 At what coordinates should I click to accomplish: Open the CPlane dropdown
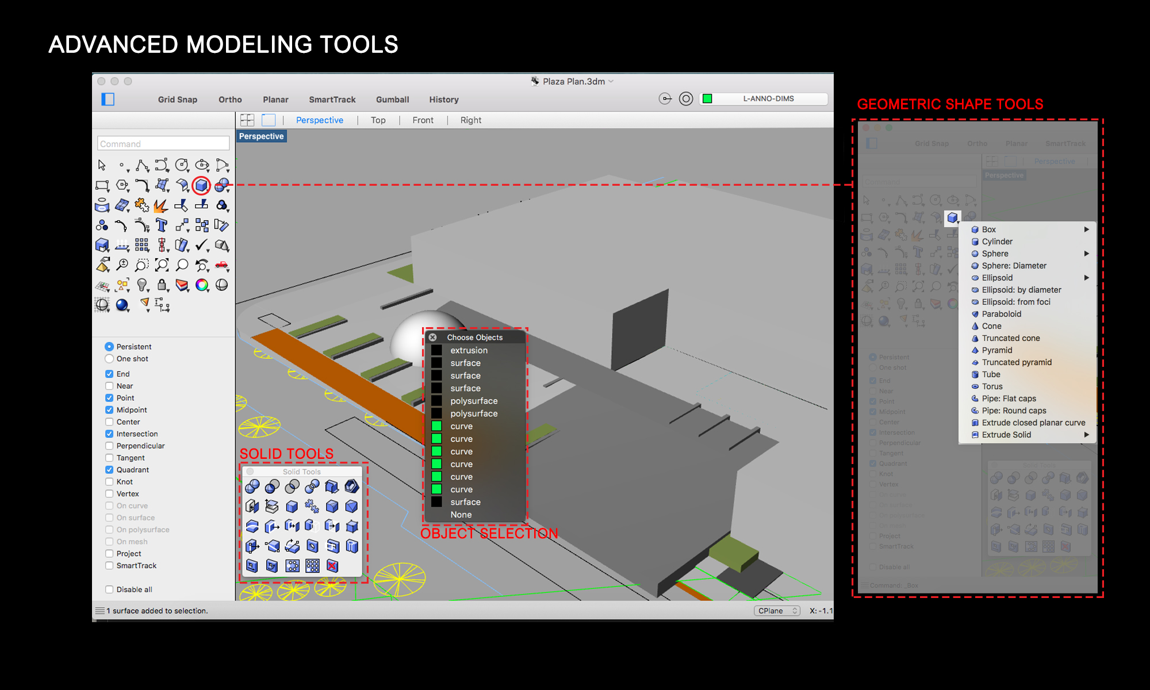777,611
